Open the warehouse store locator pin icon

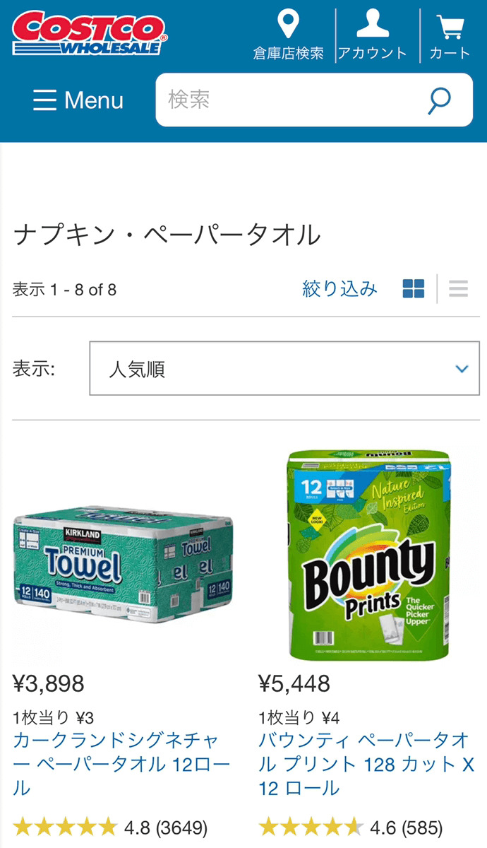[288, 24]
